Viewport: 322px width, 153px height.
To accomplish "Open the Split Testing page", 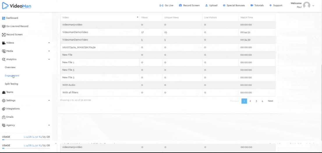I will pyautogui.click(x=11, y=84).
